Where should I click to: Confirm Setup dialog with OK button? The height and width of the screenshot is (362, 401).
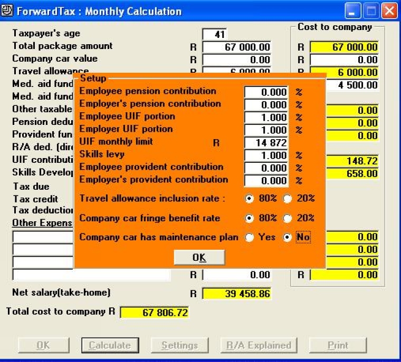tap(199, 257)
